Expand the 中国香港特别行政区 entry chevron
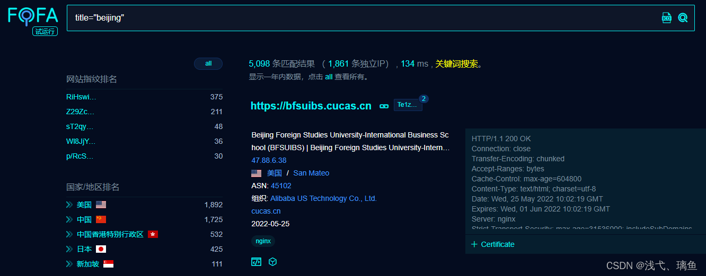706x276 pixels. coord(69,234)
